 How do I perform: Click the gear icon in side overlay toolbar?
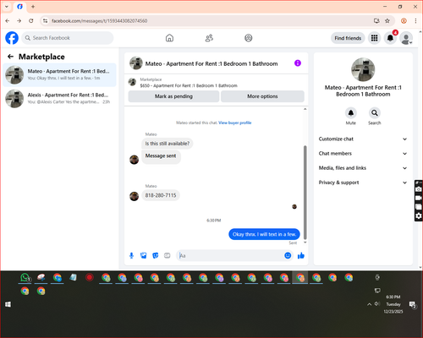[x=419, y=215]
